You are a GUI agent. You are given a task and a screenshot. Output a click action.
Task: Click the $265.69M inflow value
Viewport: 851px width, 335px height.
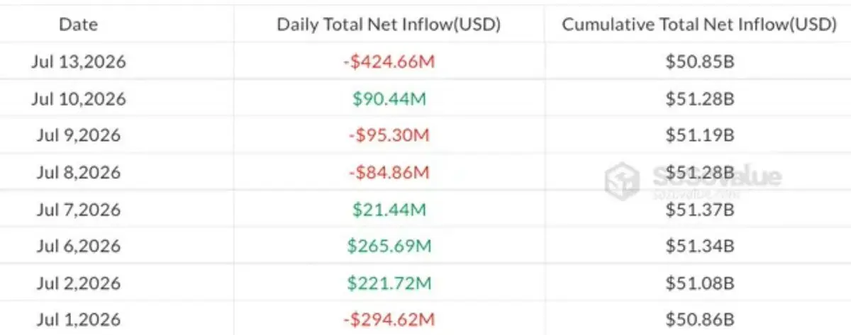(389, 246)
